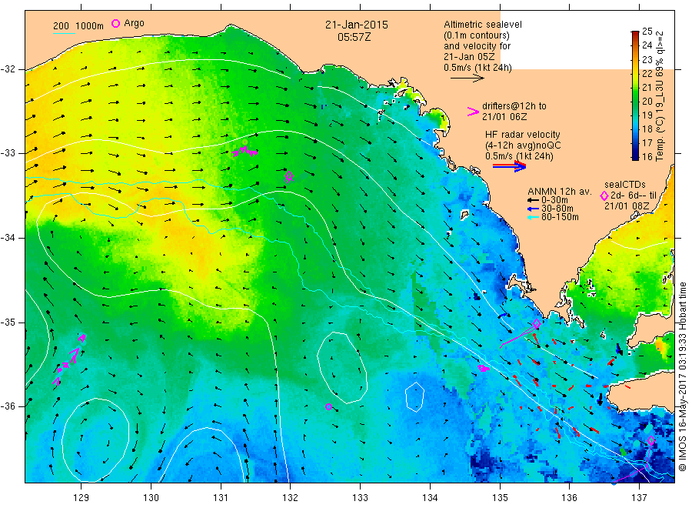
Task: Click the magenta drifters chevron legend symbol
Action: (473, 112)
